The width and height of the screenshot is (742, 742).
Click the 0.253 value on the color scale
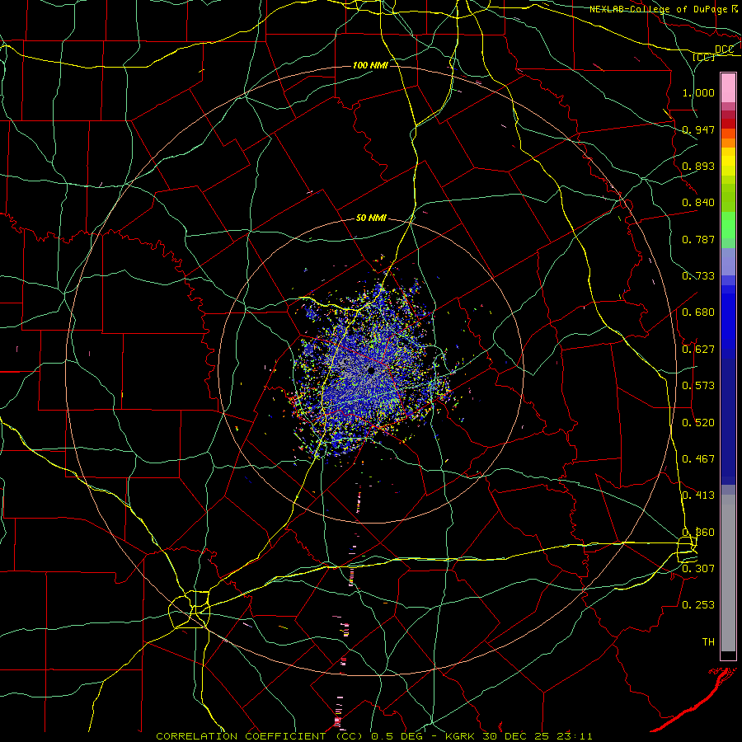698,605
